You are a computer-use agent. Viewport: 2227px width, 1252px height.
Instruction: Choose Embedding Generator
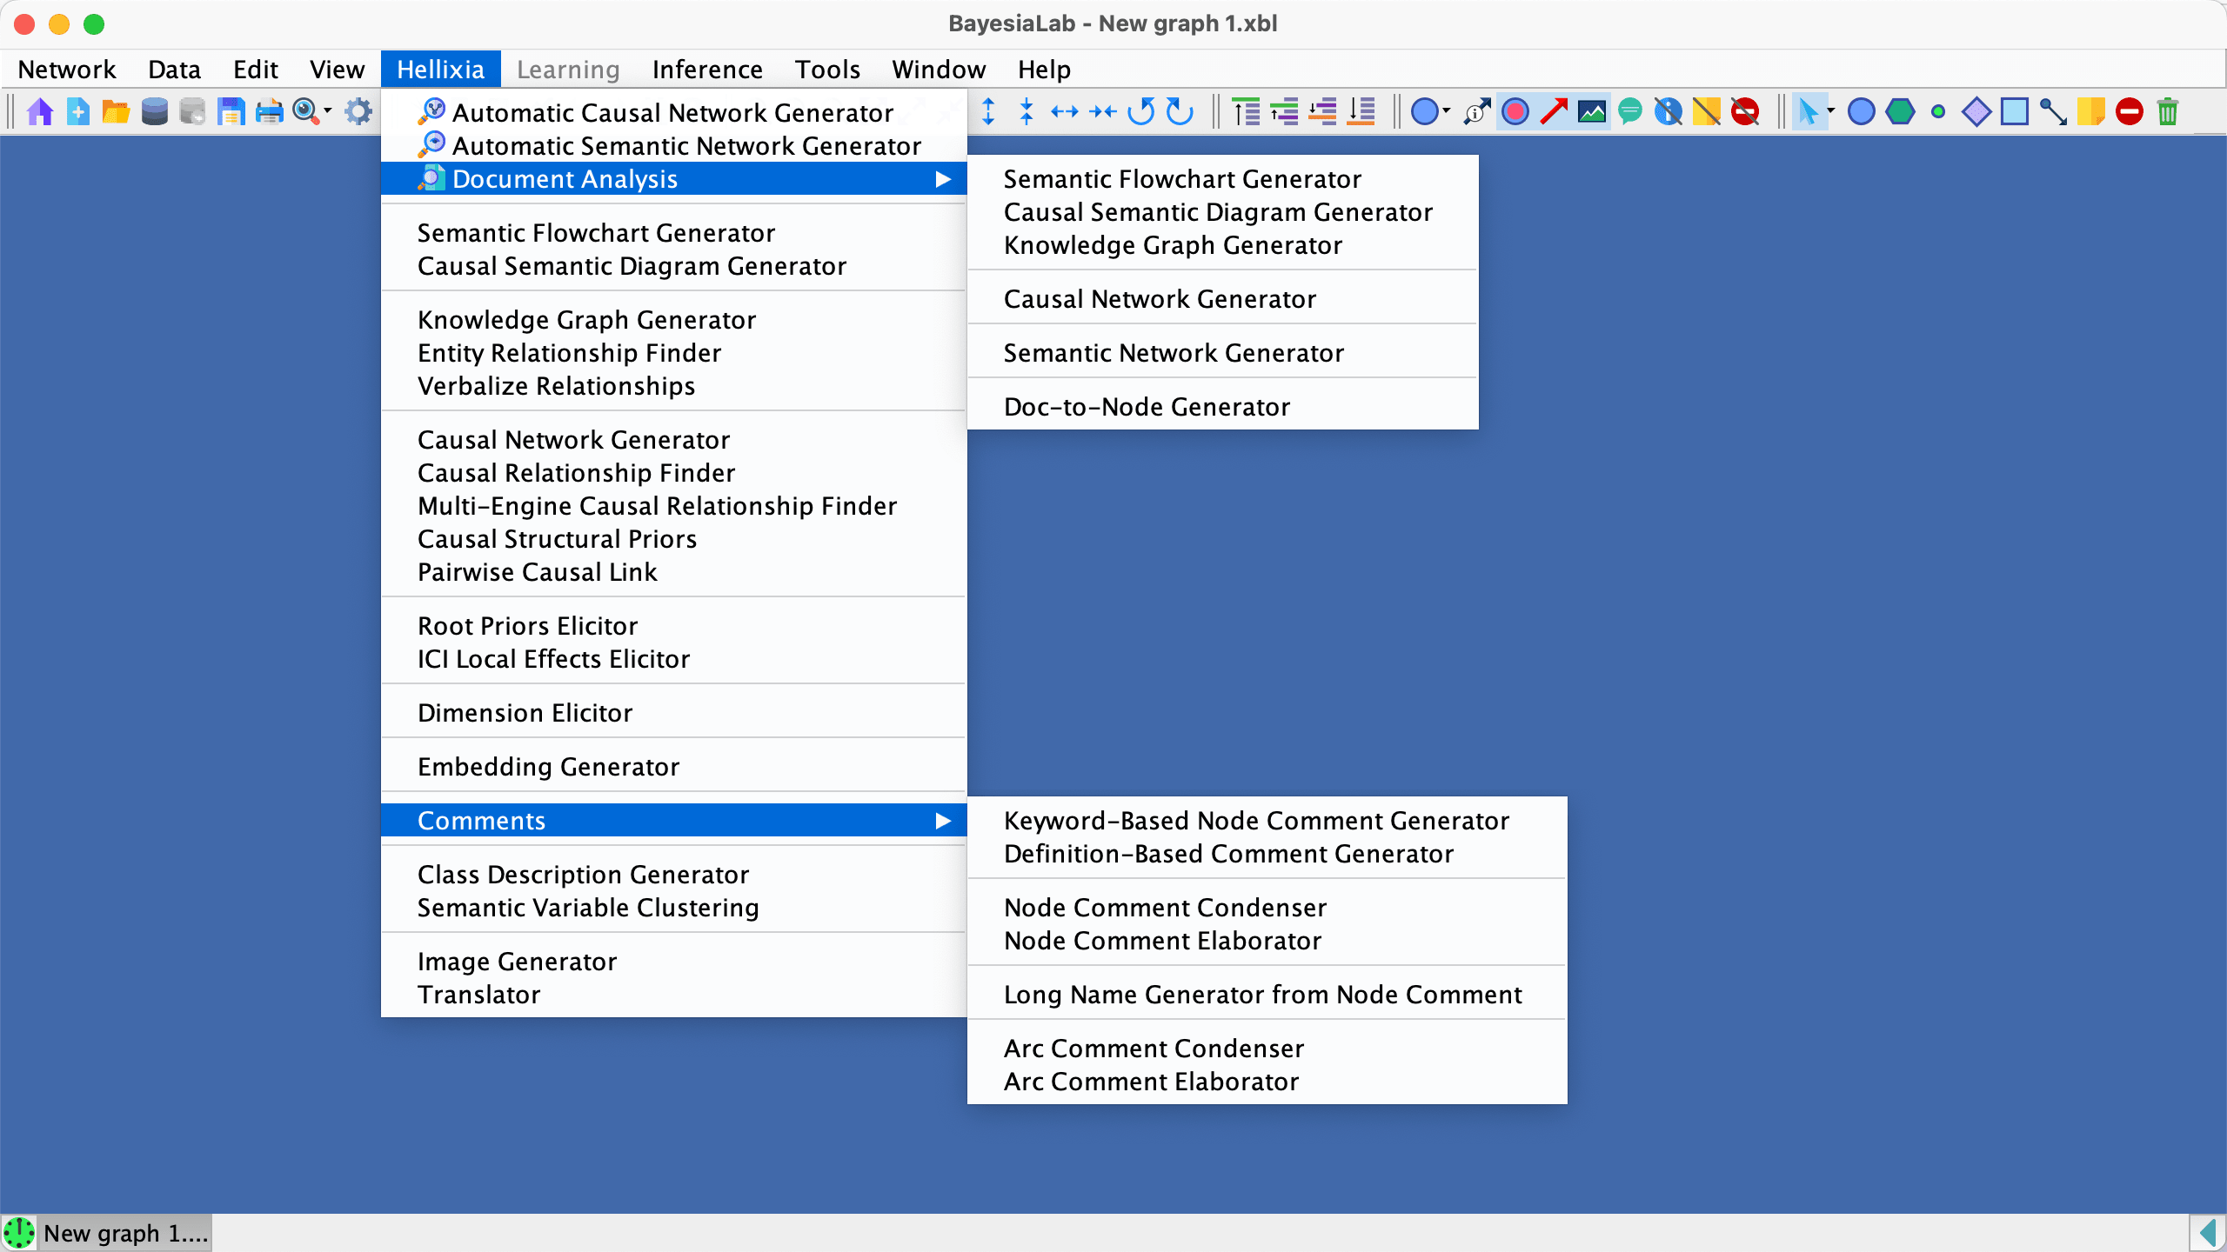(x=674, y=766)
